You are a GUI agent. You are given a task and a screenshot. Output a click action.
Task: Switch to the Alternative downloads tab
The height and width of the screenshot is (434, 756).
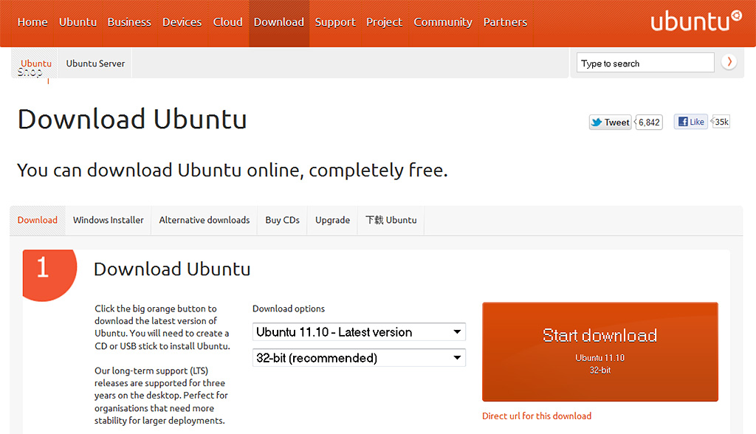205,220
